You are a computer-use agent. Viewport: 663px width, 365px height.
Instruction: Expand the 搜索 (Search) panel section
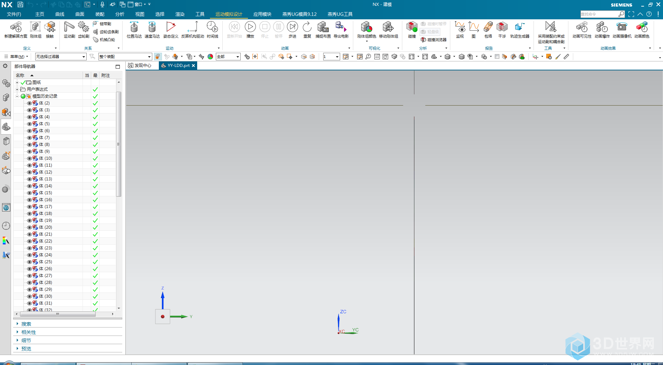pyautogui.click(x=17, y=324)
